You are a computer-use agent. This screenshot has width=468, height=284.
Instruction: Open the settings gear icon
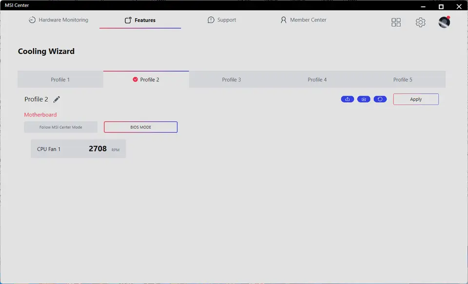click(420, 22)
